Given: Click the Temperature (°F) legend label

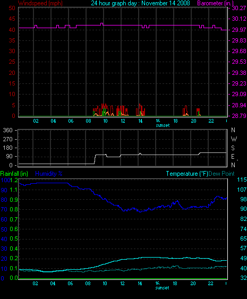Looking at the screenshot, I should tap(187, 174).
